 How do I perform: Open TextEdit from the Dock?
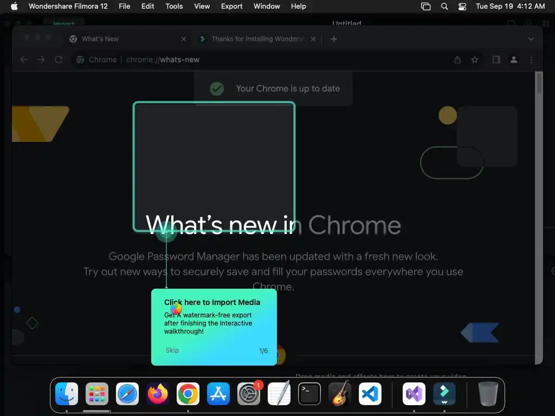pyautogui.click(x=279, y=393)
